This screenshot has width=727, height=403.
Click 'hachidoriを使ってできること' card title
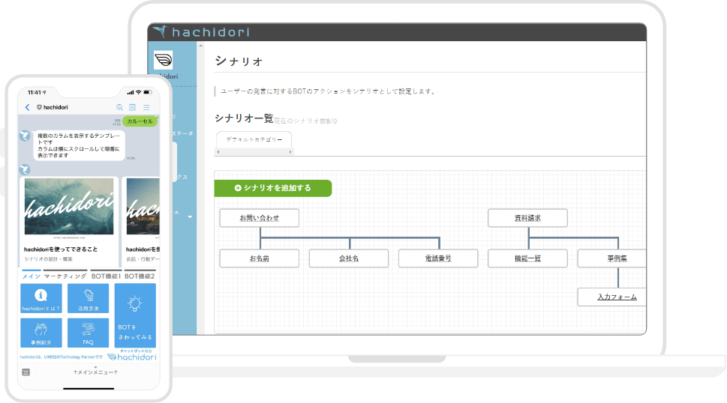pos(61,249)
